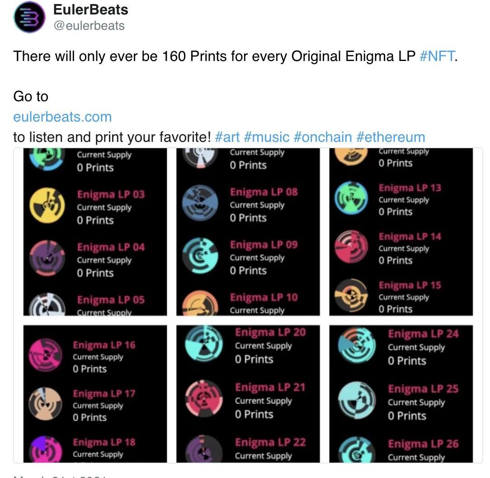The height and width of the screenshot is (478, 490).
Task: Open the @eulerbeats handle link
Action: [x=89, y=26]
